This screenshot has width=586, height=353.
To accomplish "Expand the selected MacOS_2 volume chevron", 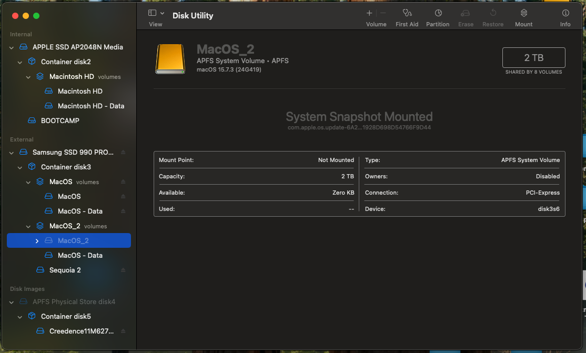I will click(36, 240).
